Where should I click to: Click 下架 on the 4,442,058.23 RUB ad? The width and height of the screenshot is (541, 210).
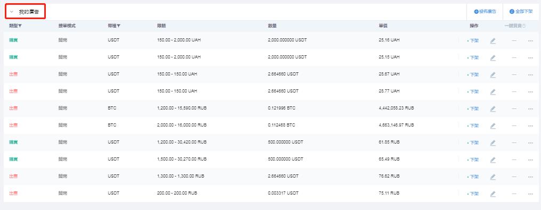tap(474, 109)
